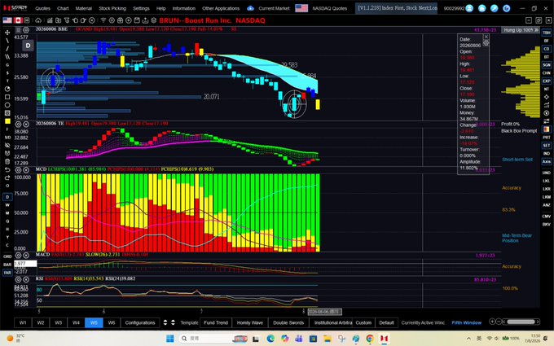Close the quote data popup panel
The height and width of the screenshot is (346, 554).
click(486, 37)
